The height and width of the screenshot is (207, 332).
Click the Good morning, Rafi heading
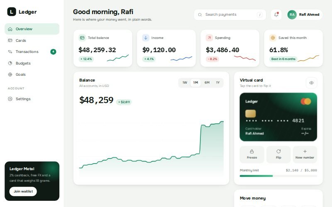[x=103, y=12]
